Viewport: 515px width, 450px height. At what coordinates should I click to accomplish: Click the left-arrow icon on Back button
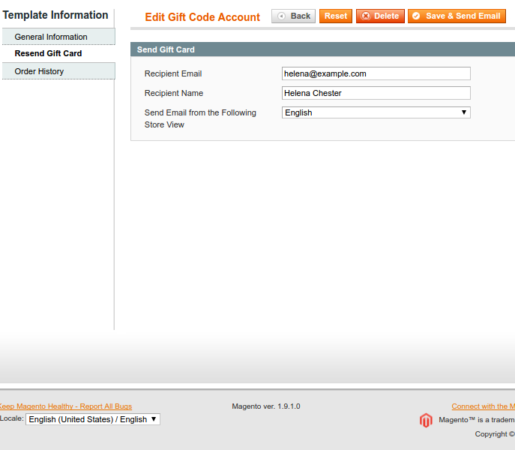(282, 16)
